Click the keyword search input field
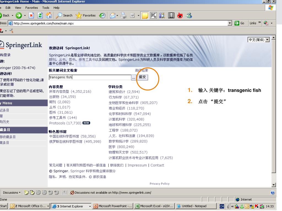The image size is (282, 211). [90, 77]
